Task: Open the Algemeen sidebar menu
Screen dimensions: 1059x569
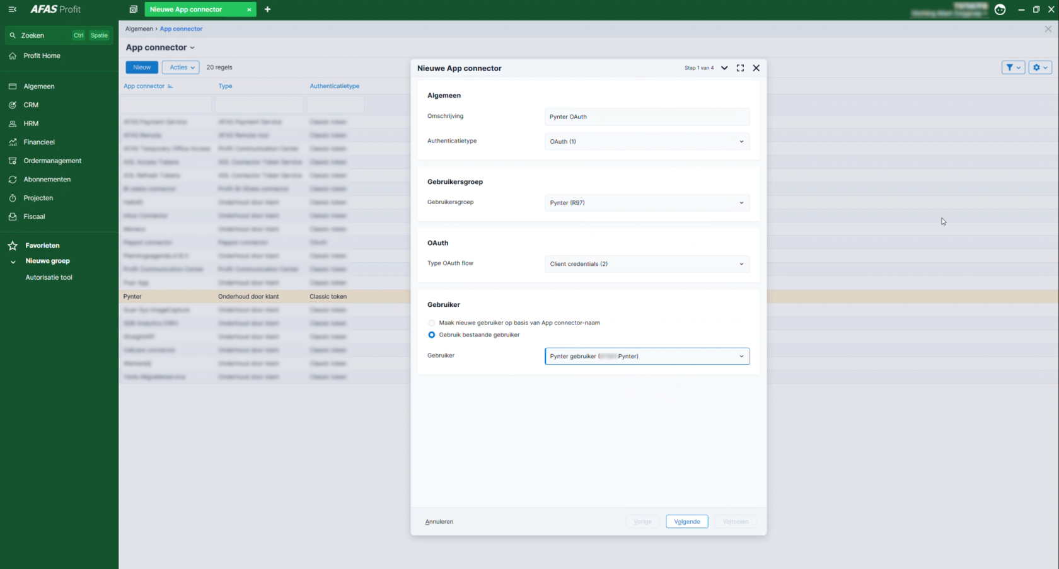Action: pos(39,86)
